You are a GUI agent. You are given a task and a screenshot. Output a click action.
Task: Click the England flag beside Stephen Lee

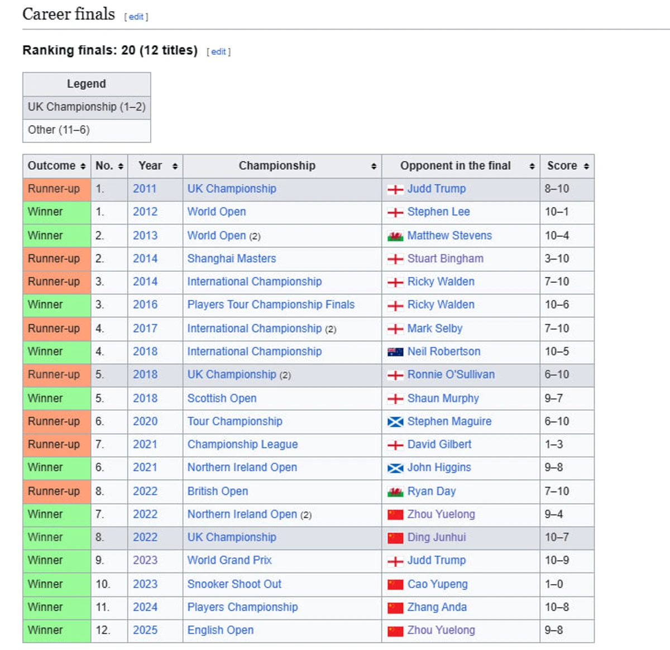click(395, 213)
